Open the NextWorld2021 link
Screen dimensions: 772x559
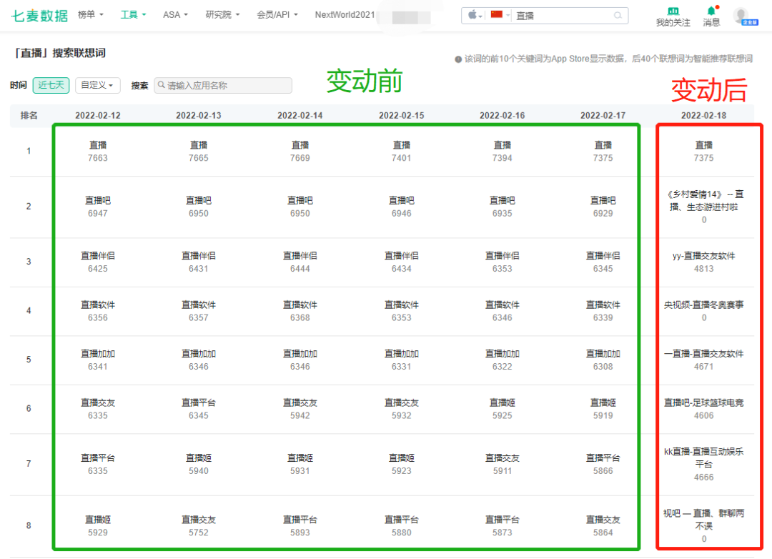[x=345, y=15]
